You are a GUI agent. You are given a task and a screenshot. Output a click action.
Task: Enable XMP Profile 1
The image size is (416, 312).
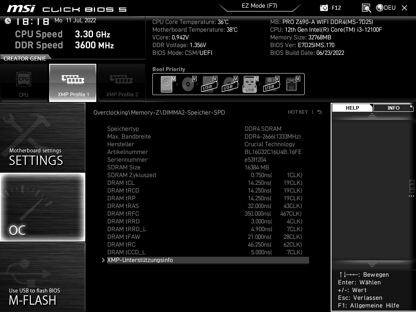(73, 83)
